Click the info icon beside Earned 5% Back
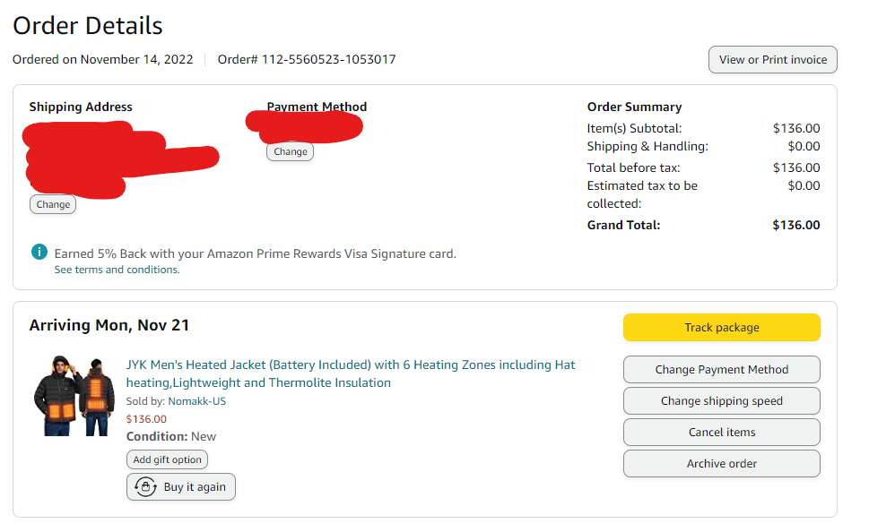869x532 pixels. 39,253
